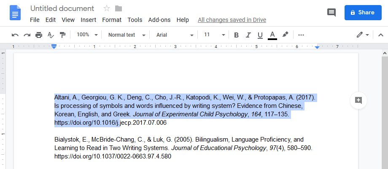
Task: Click the All changes saved in Drive link
Action: coord(232,20)
